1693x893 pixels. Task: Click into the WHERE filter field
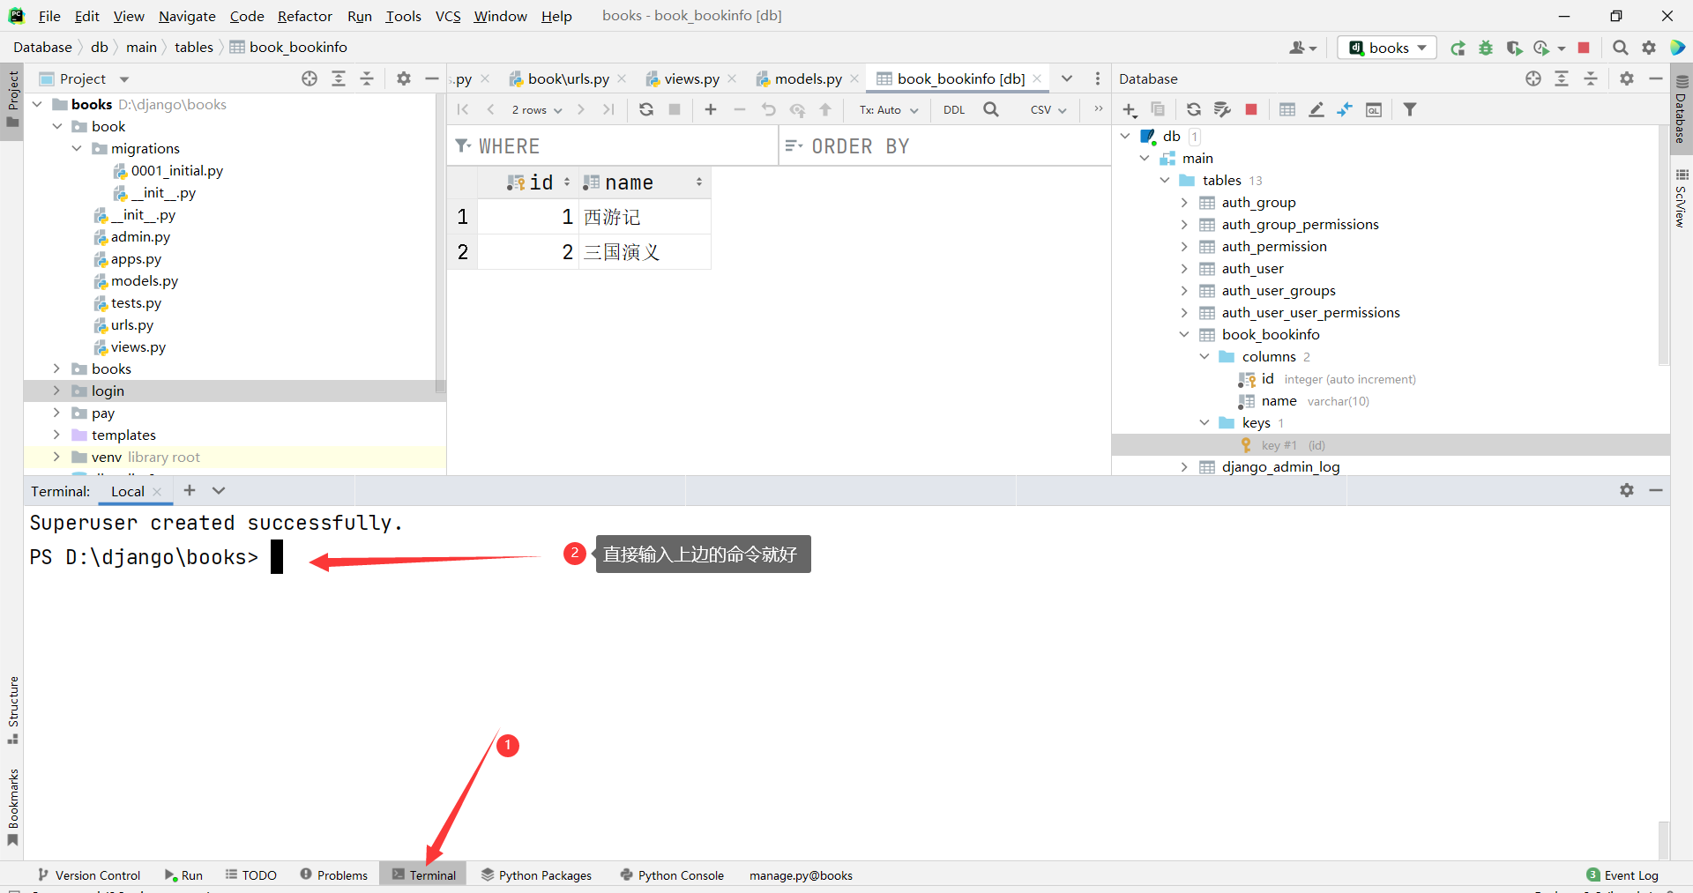tap(615, 146)
